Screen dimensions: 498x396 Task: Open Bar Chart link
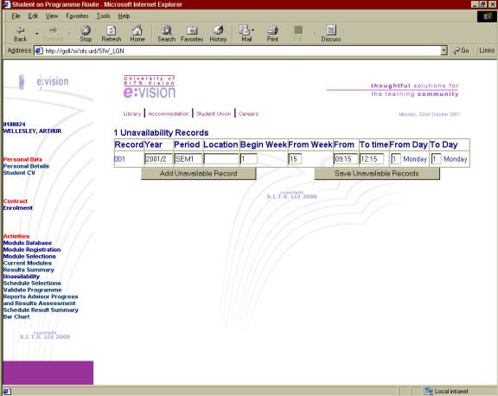(x=16, y=316)
